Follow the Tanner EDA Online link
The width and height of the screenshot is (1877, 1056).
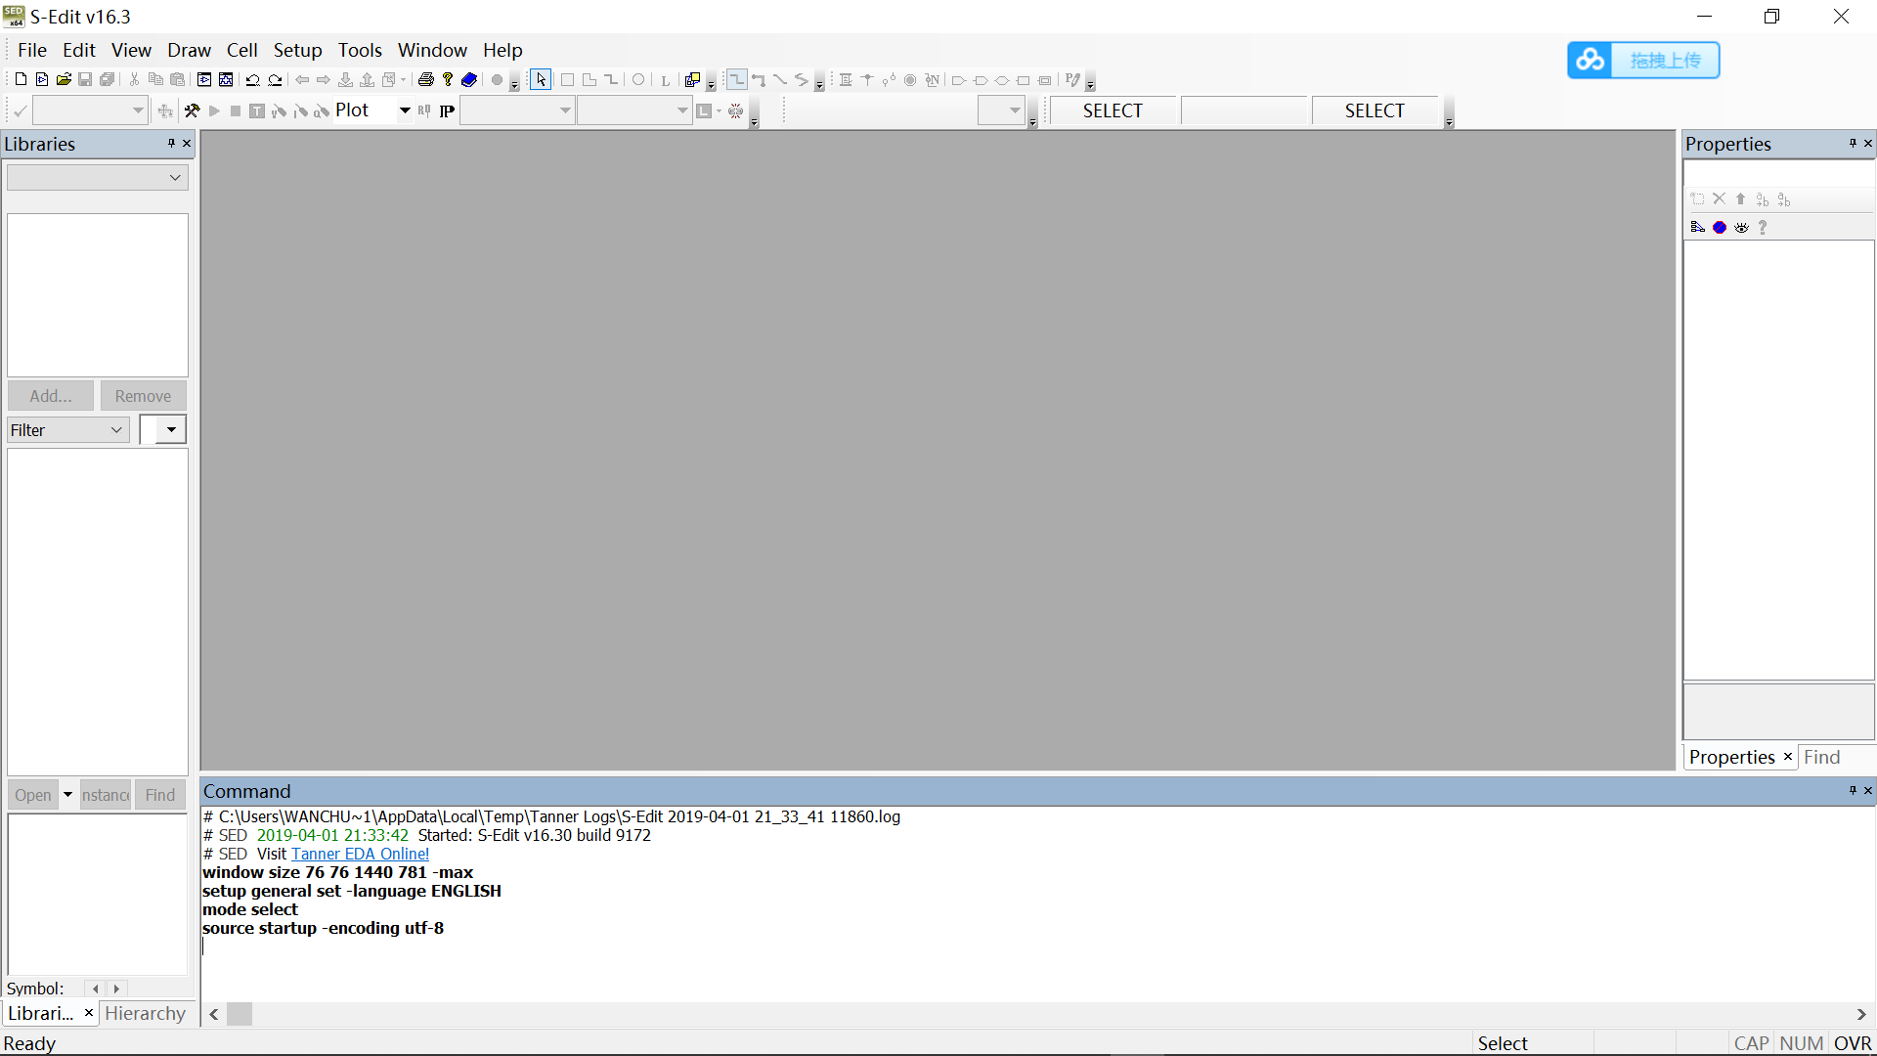(x=360, y=854)
